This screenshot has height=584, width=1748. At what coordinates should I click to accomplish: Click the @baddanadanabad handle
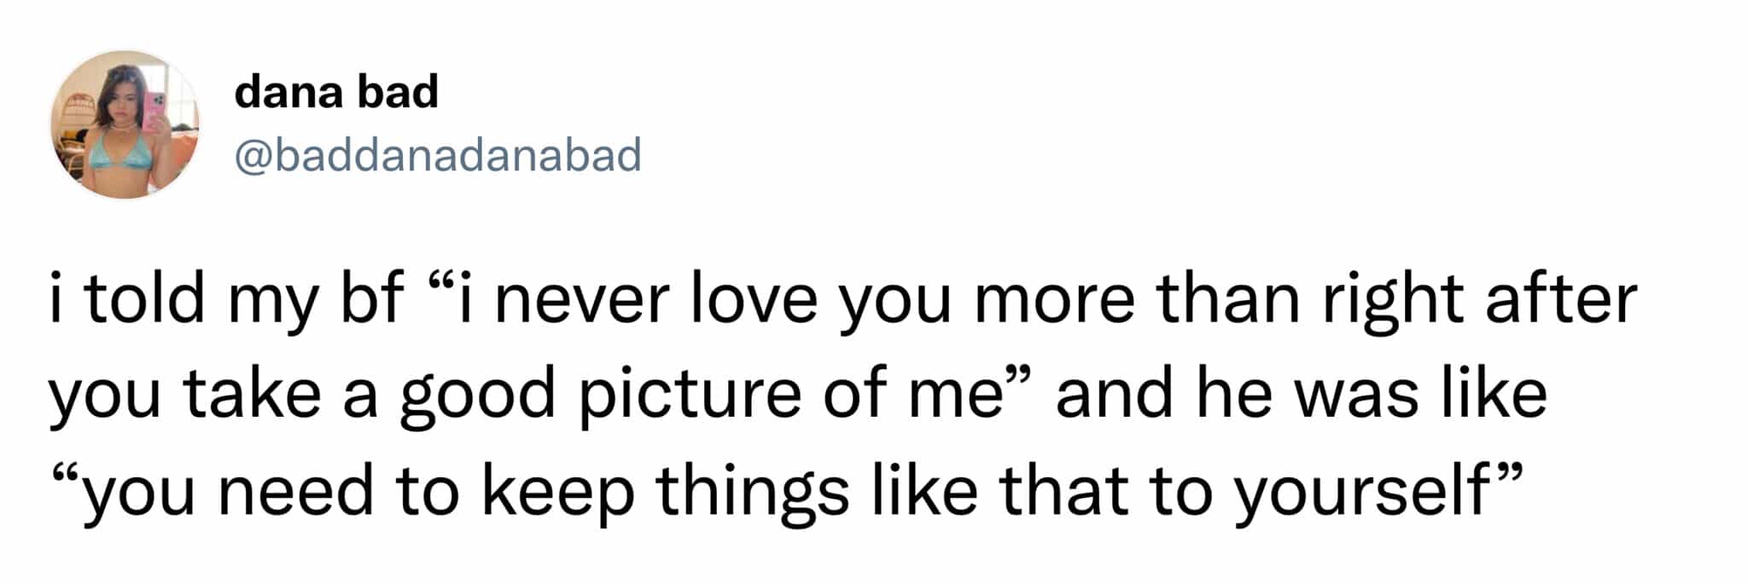click(x=438, y=155)
